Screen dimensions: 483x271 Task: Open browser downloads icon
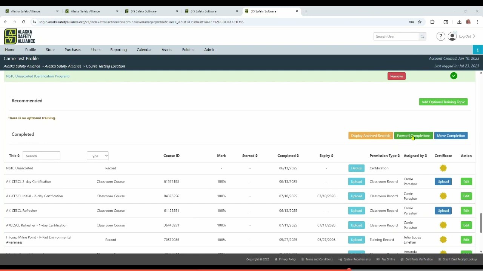point(459,22)
